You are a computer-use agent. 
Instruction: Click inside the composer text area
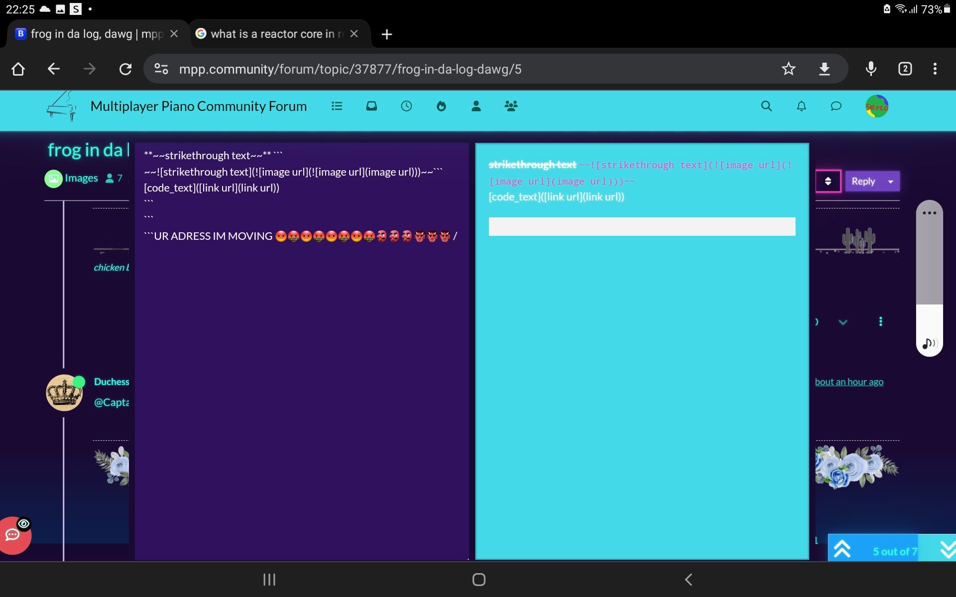pos(302,351)
